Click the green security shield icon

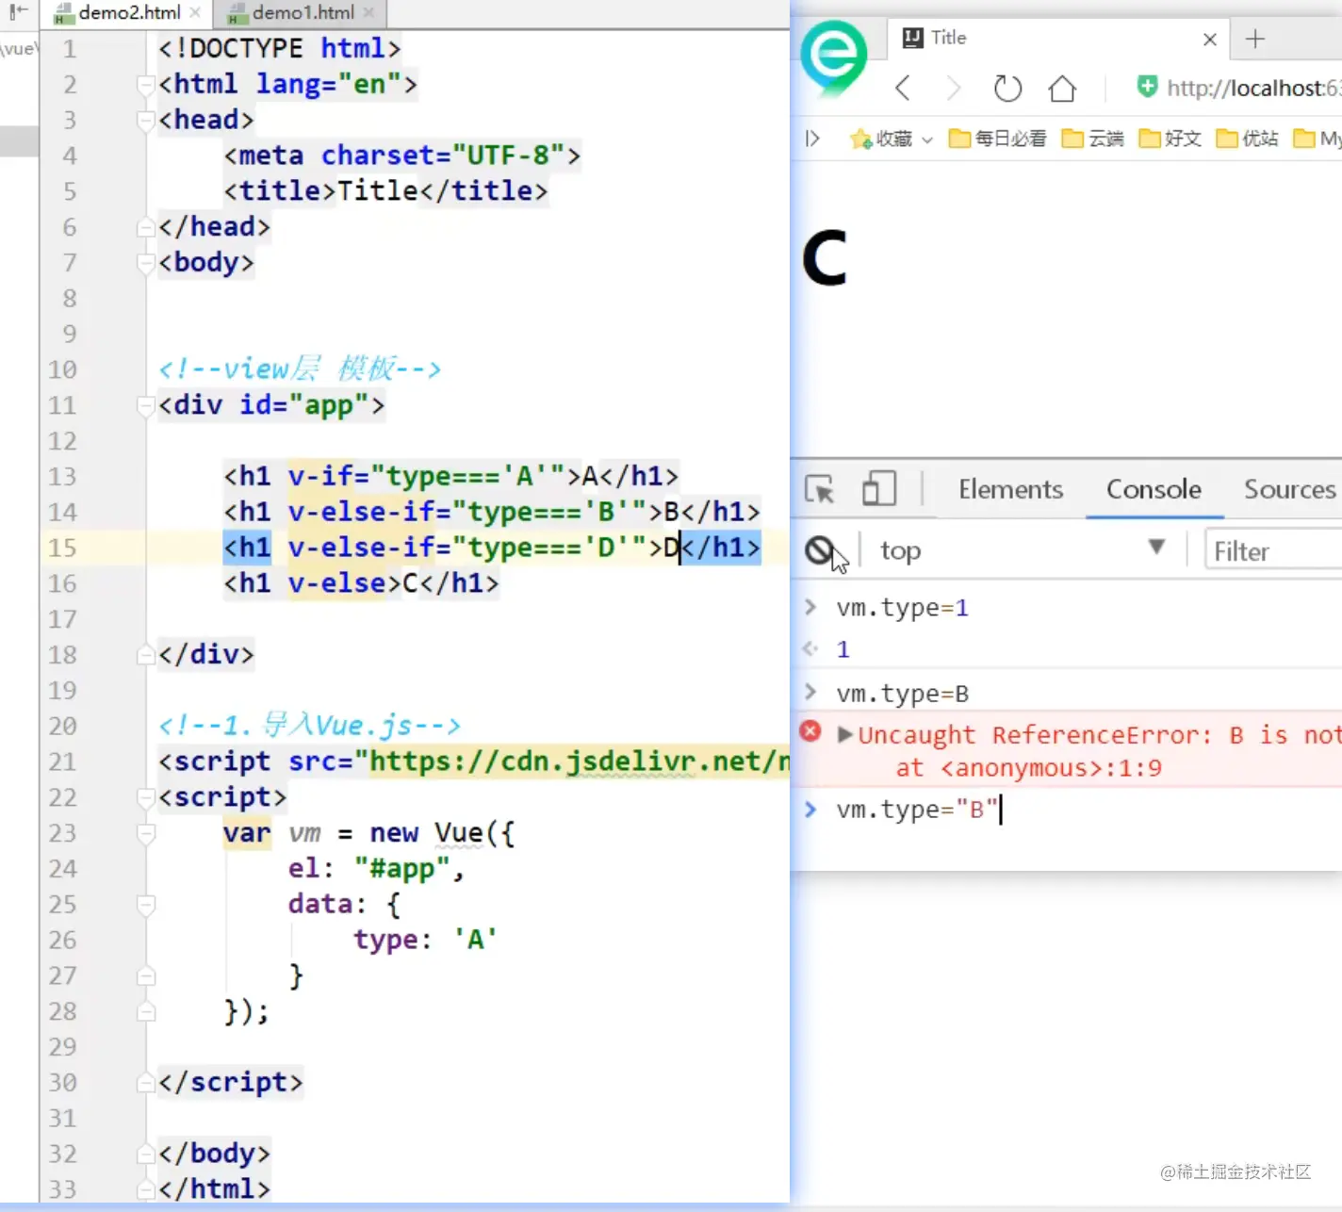pyautogui.click(x=1147, y=87)
